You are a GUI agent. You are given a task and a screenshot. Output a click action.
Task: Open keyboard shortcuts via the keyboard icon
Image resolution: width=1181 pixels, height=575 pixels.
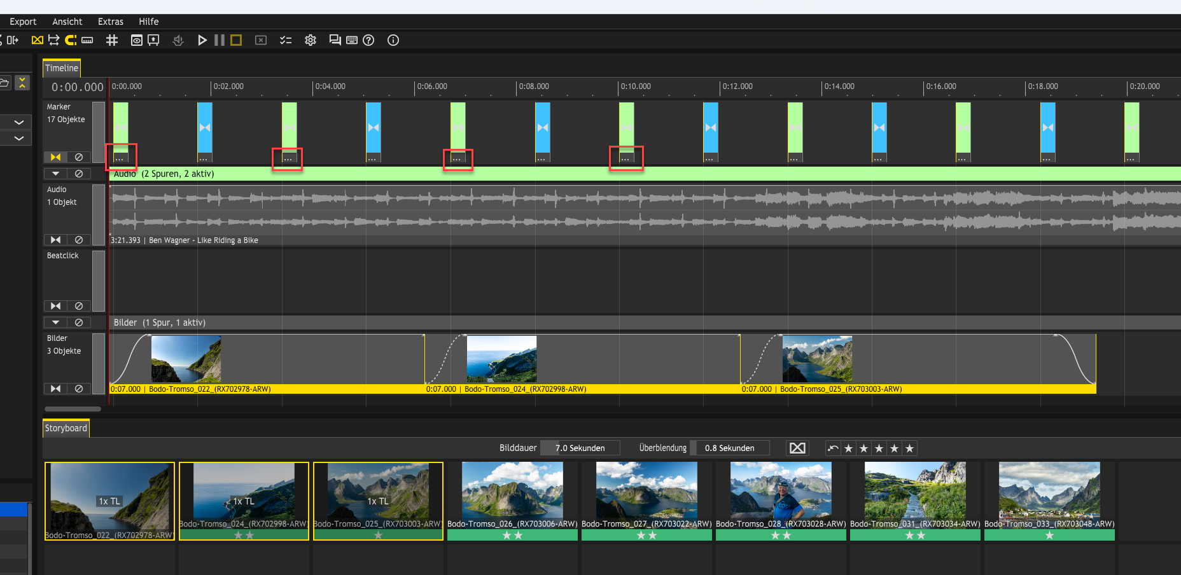[x=352, y=40]
